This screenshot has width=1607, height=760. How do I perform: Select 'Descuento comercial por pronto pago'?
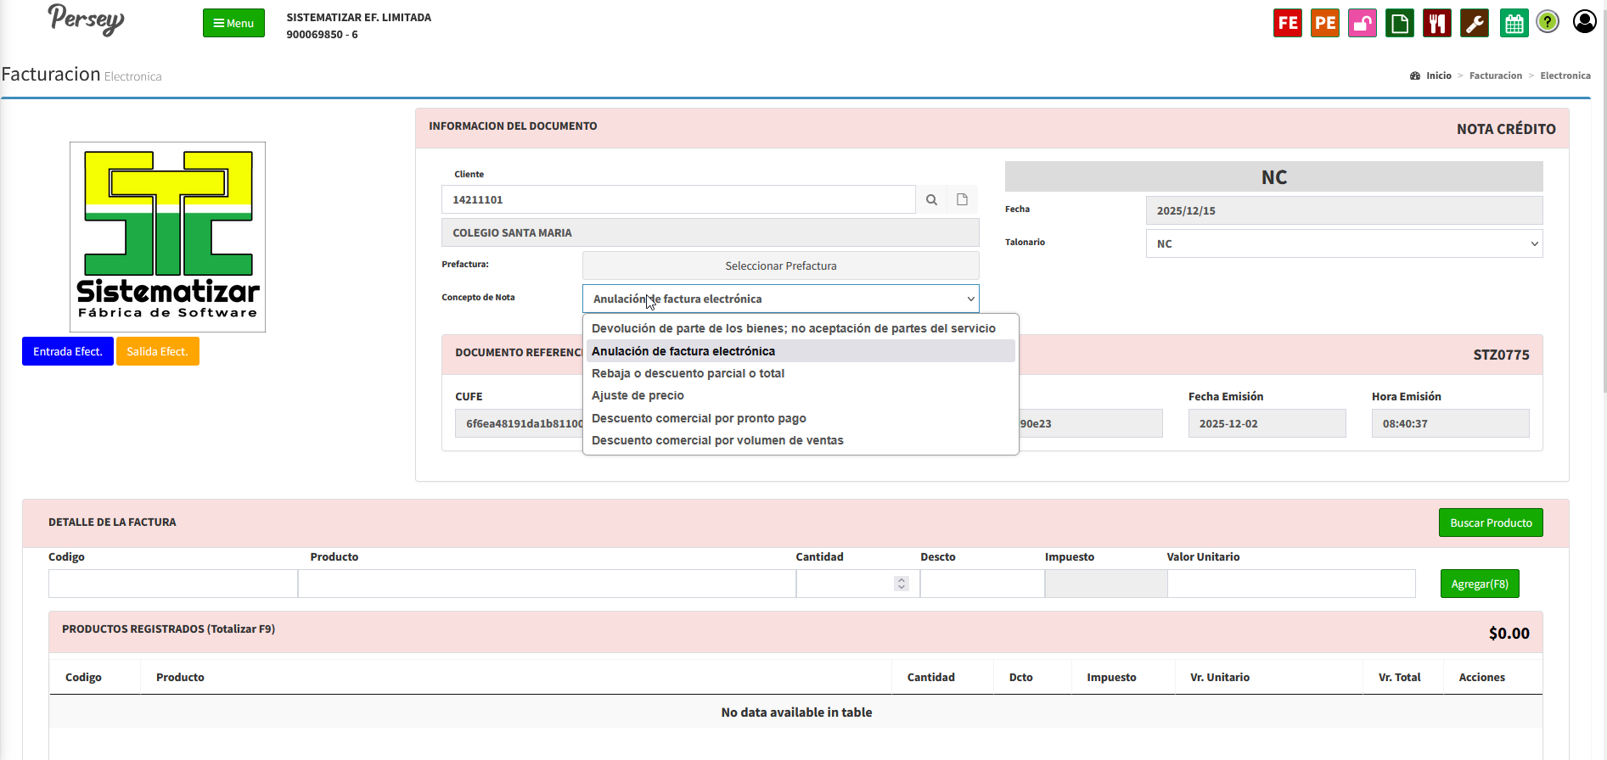tap(699, 418)
